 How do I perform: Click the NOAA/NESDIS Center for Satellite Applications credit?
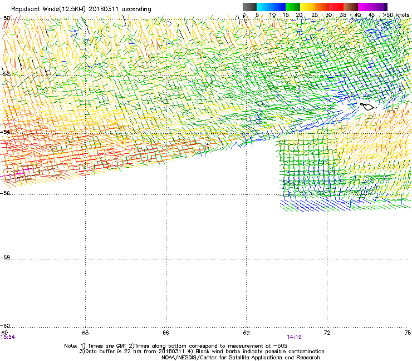pos(241,358)
